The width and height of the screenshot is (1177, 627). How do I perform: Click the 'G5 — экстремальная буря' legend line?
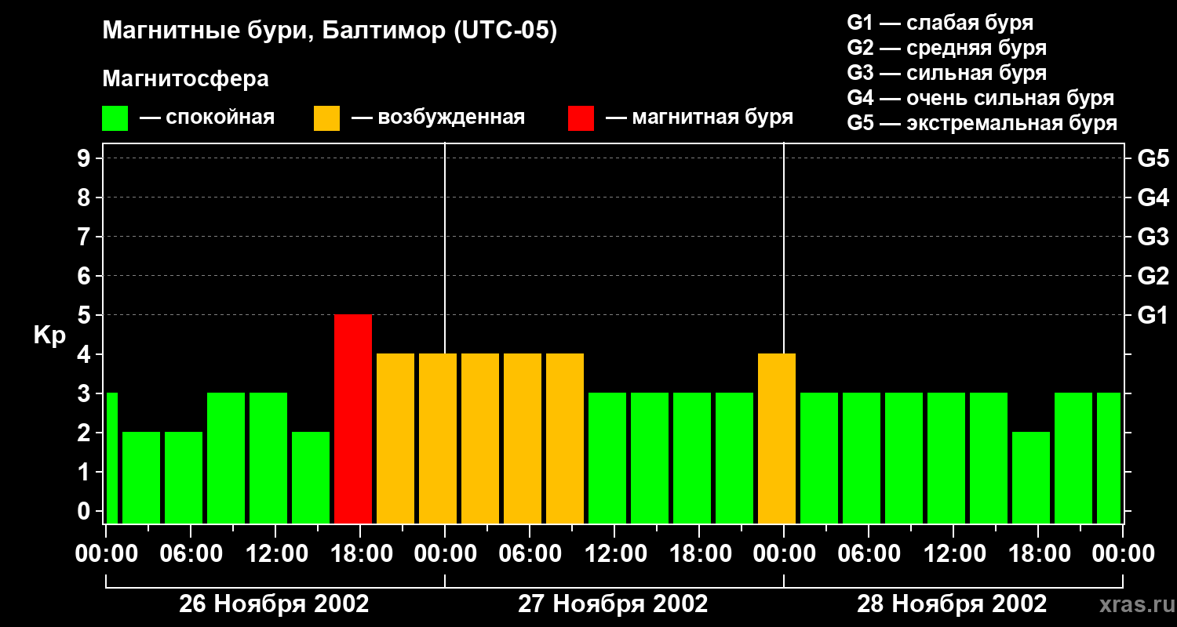982,123
